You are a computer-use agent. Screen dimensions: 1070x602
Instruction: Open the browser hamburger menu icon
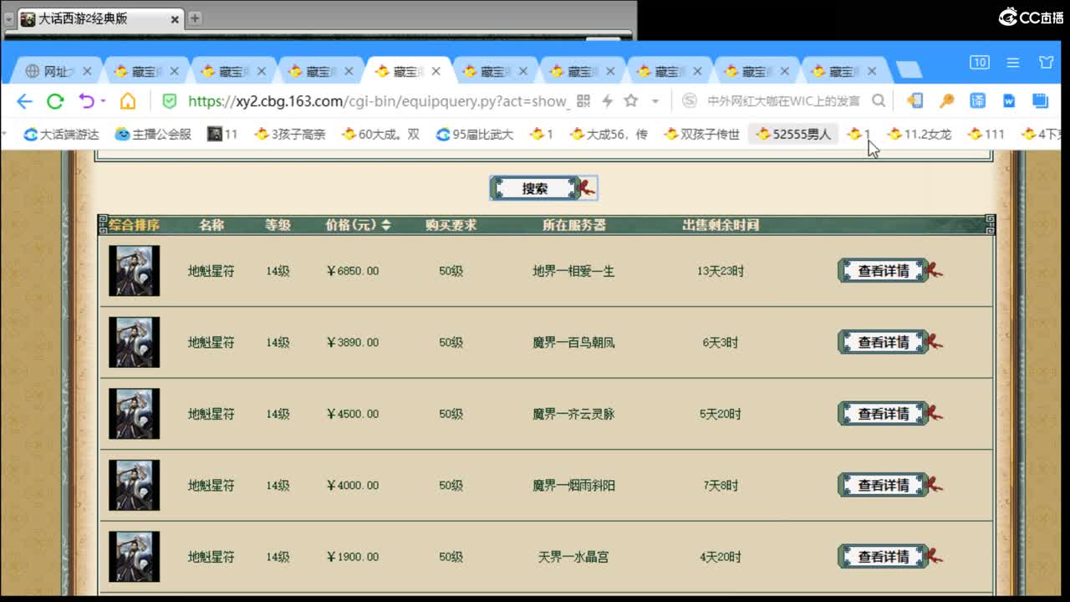coord(1013,63)
